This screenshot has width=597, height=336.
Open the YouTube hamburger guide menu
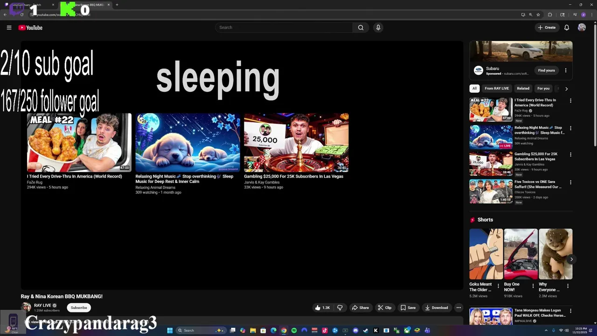[x=9, y=28]
